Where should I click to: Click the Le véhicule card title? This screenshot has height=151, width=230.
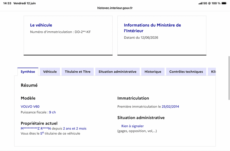coord(41,25)
